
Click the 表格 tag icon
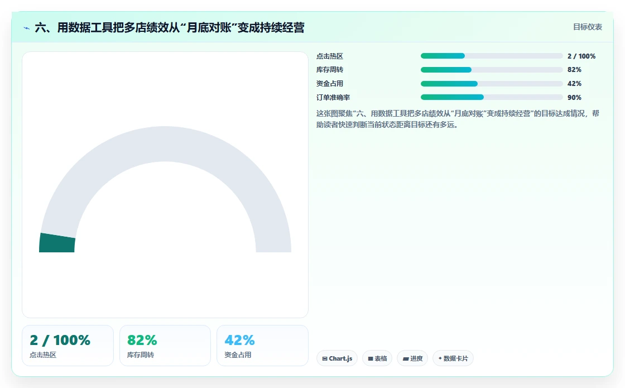coord(371,358)
